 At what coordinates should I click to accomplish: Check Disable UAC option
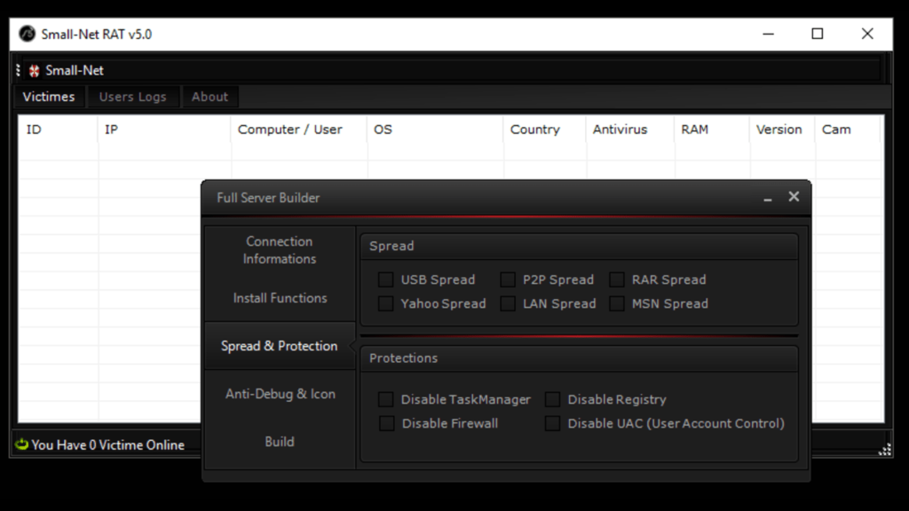point(552,423)
